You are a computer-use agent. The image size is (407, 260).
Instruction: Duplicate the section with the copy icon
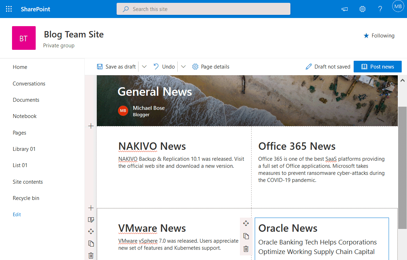point(91,243)
